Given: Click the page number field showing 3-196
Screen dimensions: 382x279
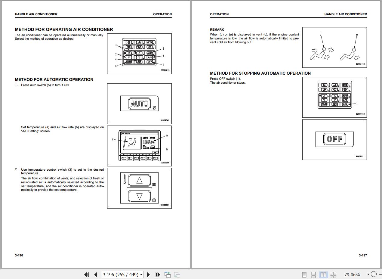Looking at the screenshot, I should (x=120, y=274).
